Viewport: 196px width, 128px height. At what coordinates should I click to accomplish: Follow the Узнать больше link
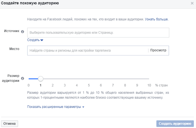click(x=157, y=19)
